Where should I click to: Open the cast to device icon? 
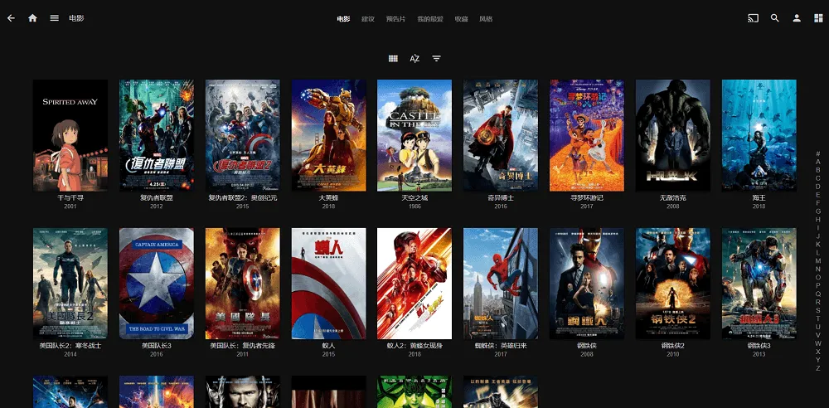753,18
